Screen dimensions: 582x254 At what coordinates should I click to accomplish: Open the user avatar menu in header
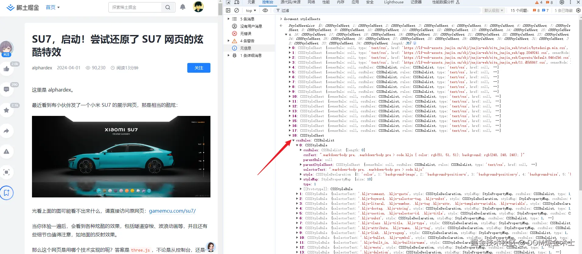coord(199,7)
